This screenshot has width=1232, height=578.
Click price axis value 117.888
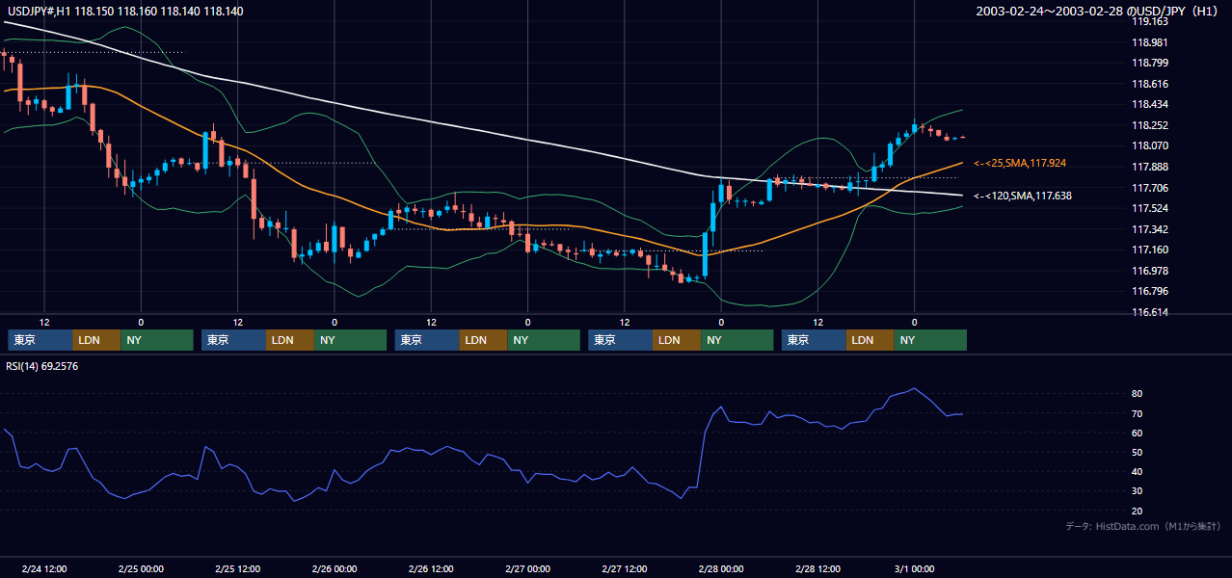point(1149,167)
